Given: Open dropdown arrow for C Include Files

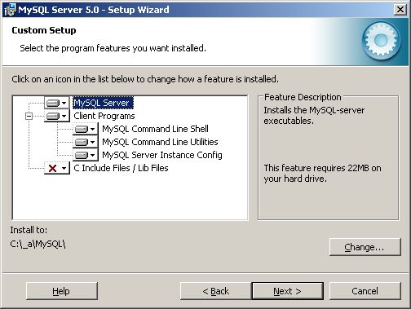Looking at the screenshot, I should point(64,168).
